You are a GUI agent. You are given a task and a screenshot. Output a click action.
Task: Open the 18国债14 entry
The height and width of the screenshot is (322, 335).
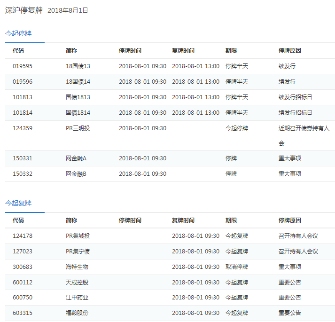tap(78, 82)
